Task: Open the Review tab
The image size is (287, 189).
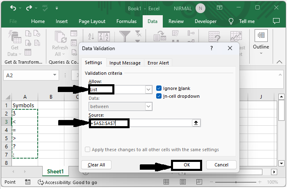Action: (x=176, y=21)
